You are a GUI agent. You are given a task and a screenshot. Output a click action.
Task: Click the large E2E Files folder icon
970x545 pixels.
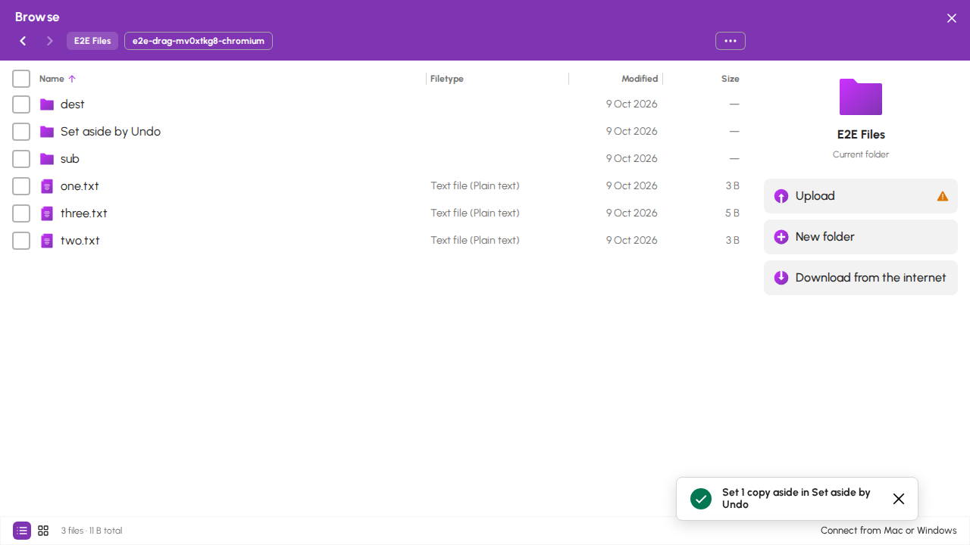point(861,97)
